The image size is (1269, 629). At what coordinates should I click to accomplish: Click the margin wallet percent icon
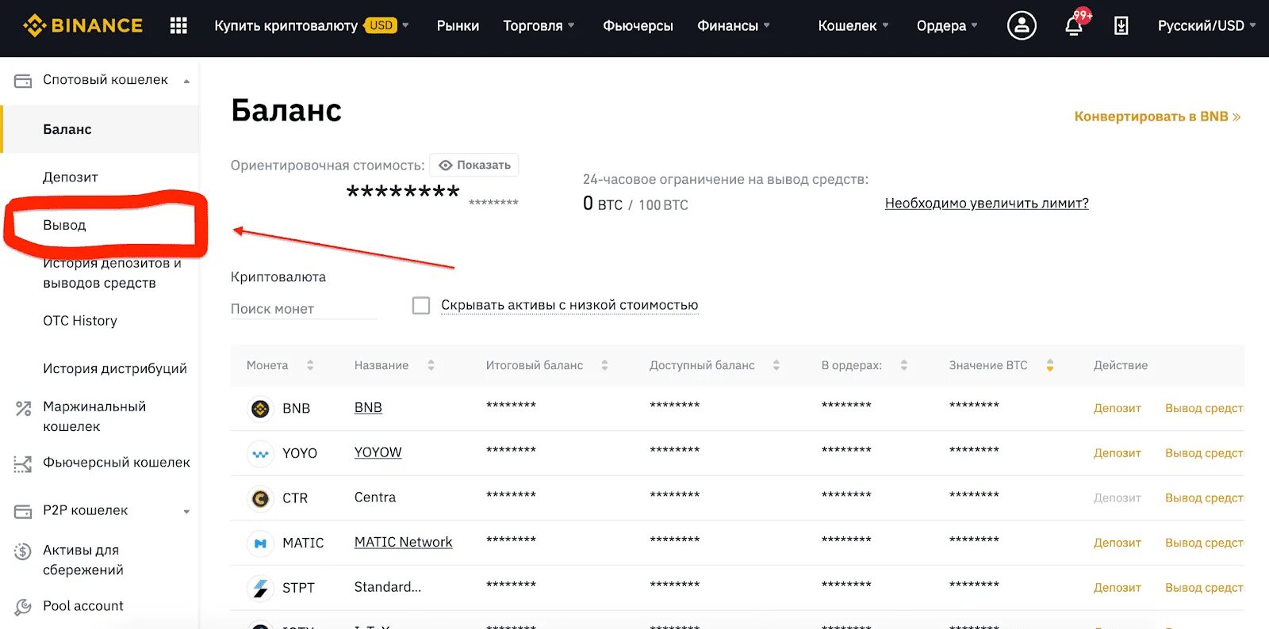click(23, 408)
